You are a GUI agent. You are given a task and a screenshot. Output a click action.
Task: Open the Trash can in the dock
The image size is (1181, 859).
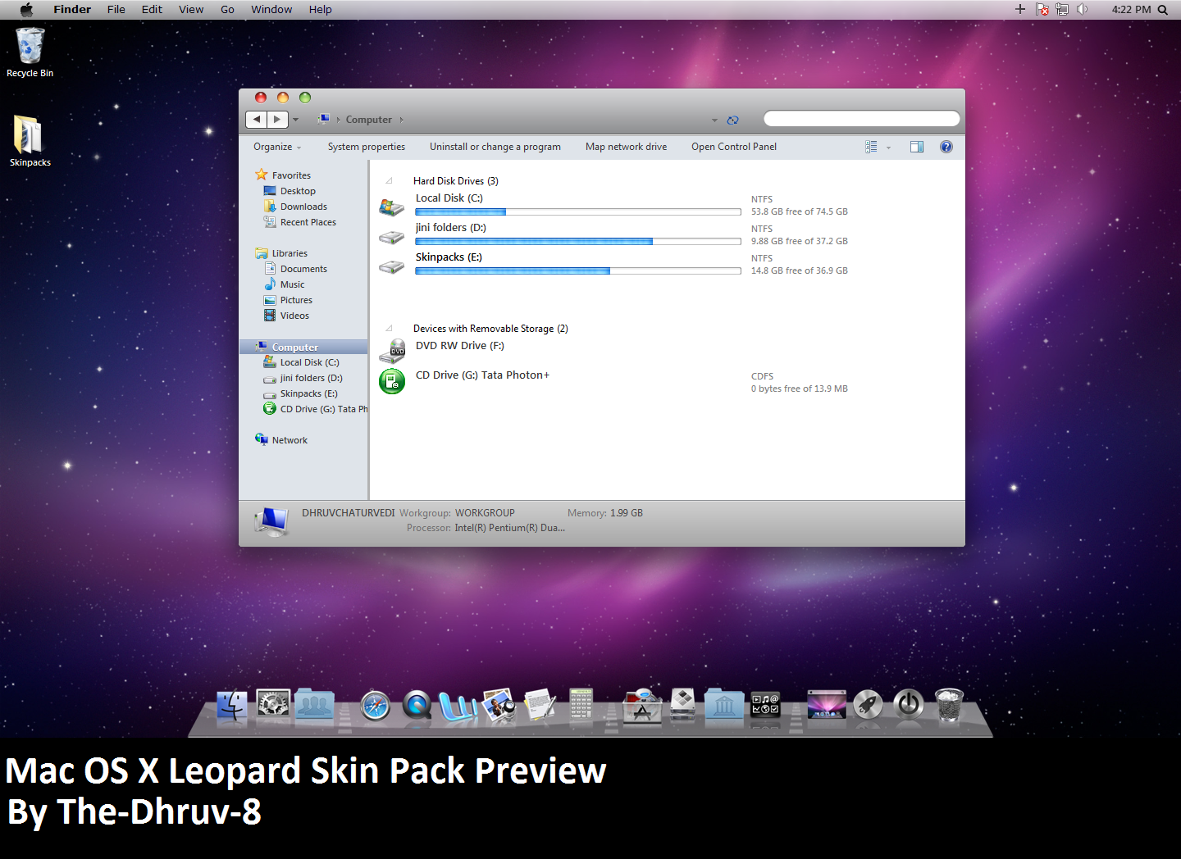coord(949,705)
